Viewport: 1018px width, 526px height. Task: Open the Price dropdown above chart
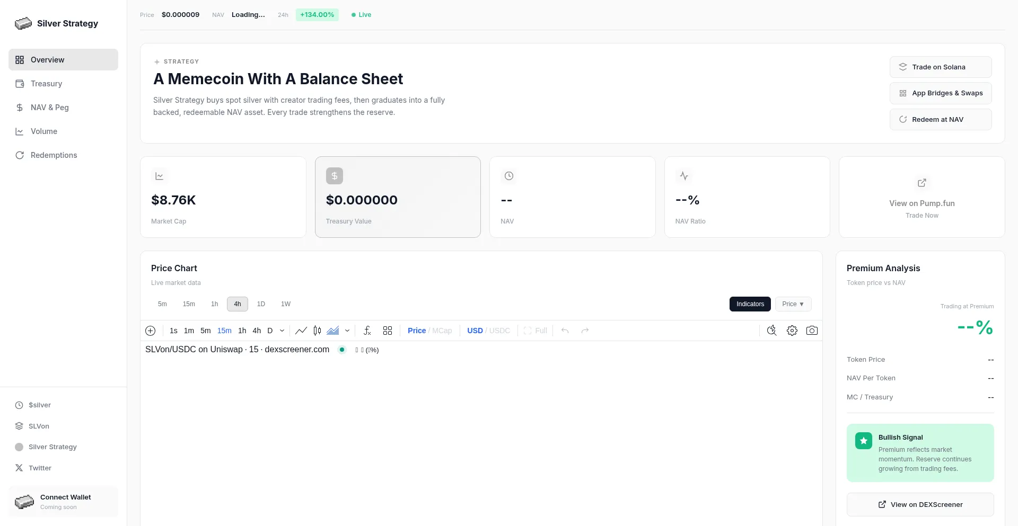coord(793,304)
